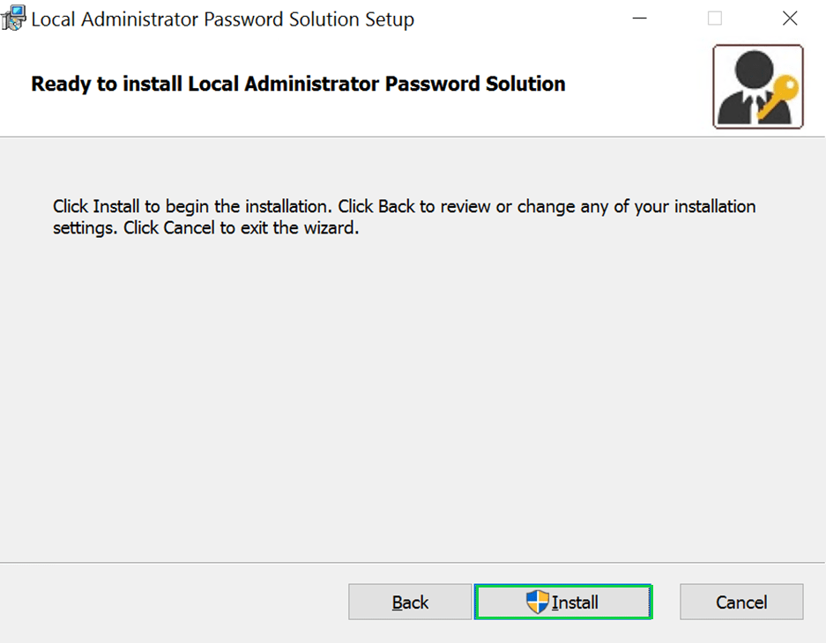Click the empty grey area of the dialog
This screenshot has width=826, height=643.
[413, 396]
